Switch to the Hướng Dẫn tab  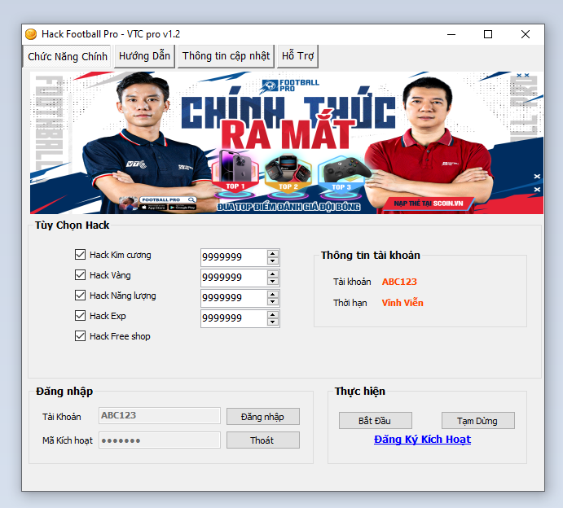144,56
